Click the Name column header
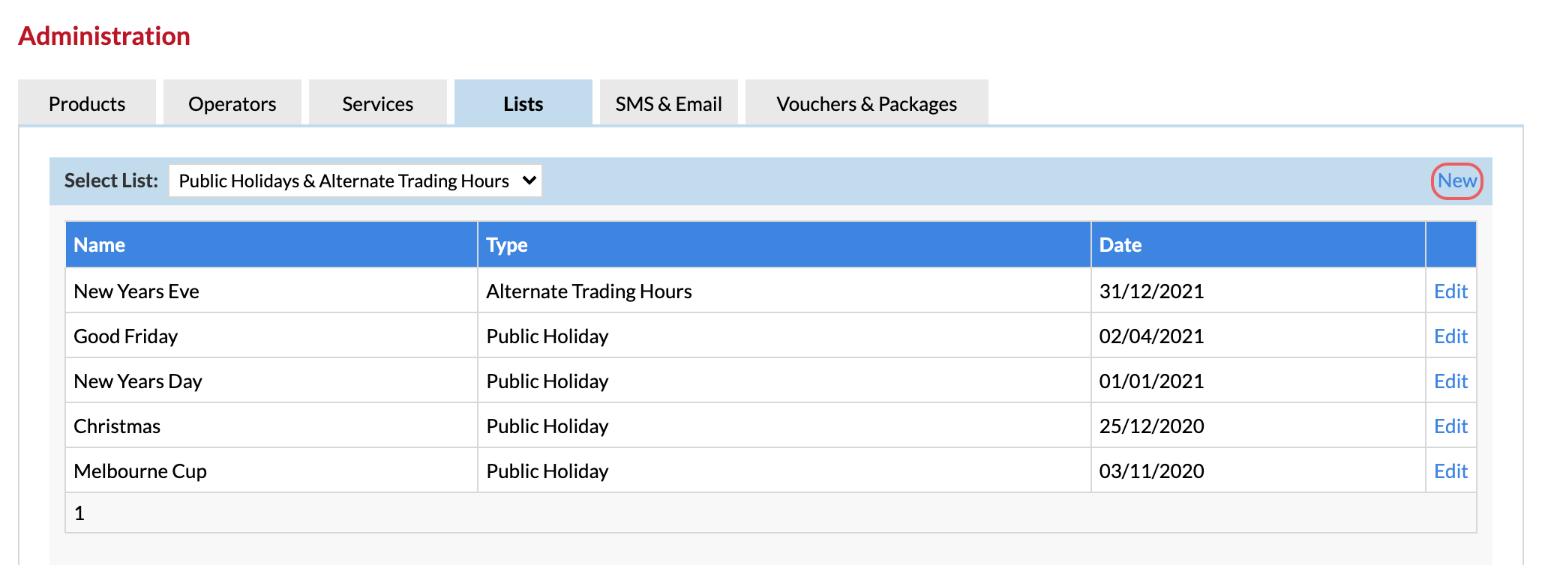The height and width of the screenshot is (565, 1545). tap(99, 245)
